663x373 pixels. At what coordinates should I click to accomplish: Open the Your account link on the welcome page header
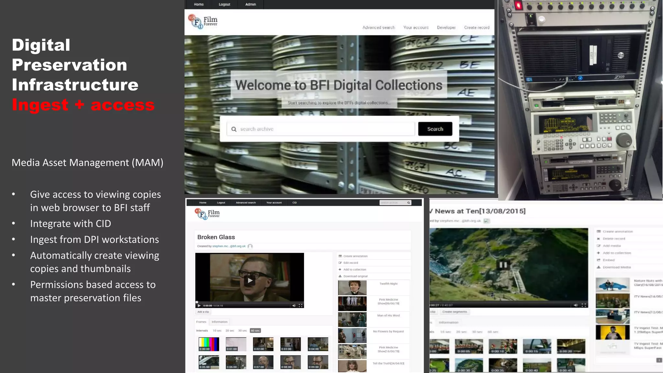(416, 28)
